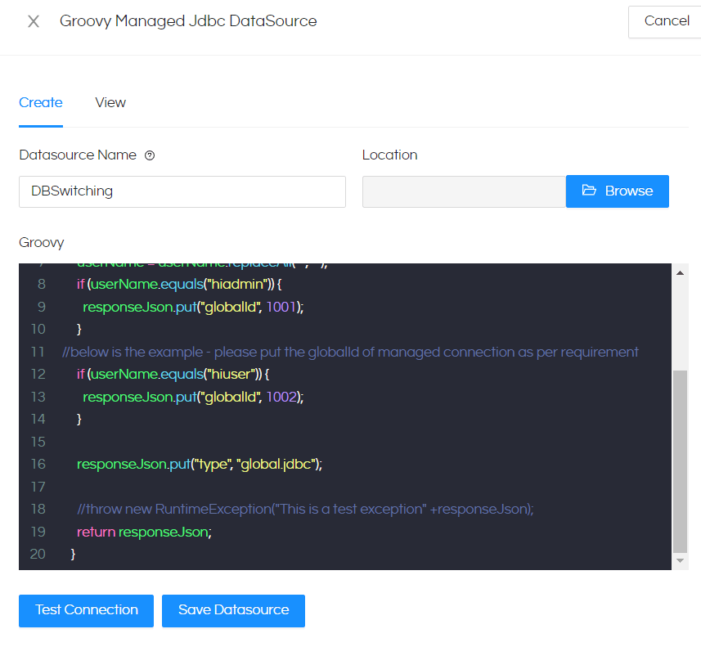Click the closing brace on line 10
This screenshot has width=701, height=656.
click(x=79, y=329)
